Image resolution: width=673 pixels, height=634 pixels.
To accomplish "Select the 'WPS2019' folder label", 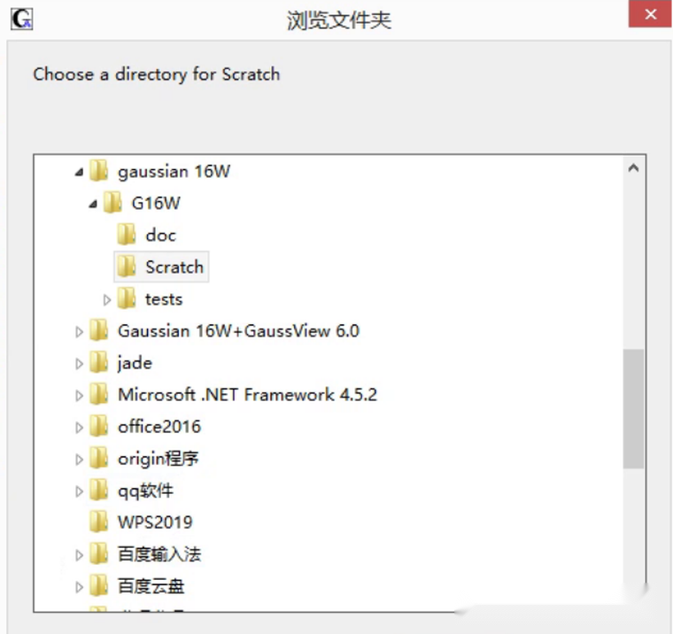I will [x=155, y=522].
